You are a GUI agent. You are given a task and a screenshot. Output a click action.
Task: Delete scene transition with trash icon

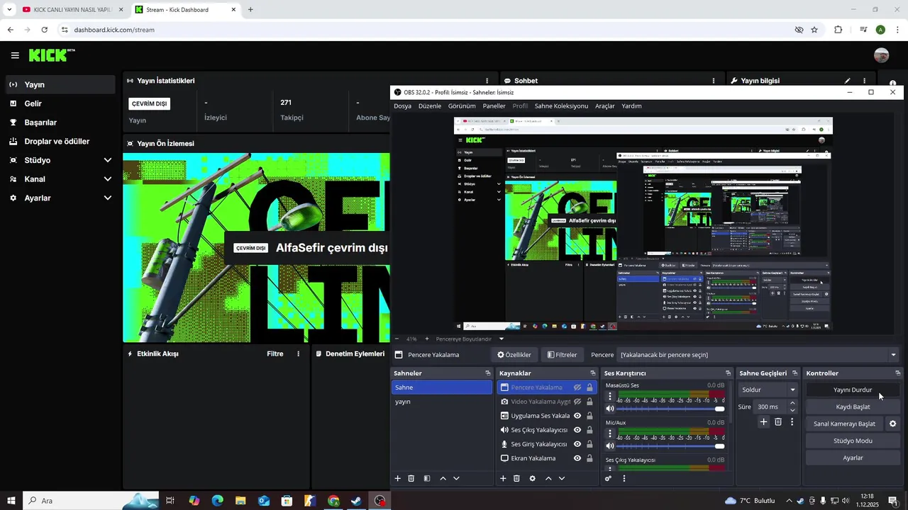pos(777,422)
